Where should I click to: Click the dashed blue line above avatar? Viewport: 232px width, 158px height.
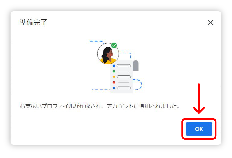pyautogui.click(x=96, y=42)
